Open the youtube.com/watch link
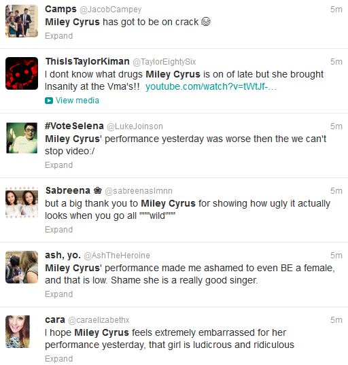Viewport: 348px width, 365px height. click(x=211, y=86)
